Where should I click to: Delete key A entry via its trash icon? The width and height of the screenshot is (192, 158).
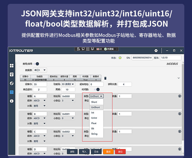tap(180, 96)
